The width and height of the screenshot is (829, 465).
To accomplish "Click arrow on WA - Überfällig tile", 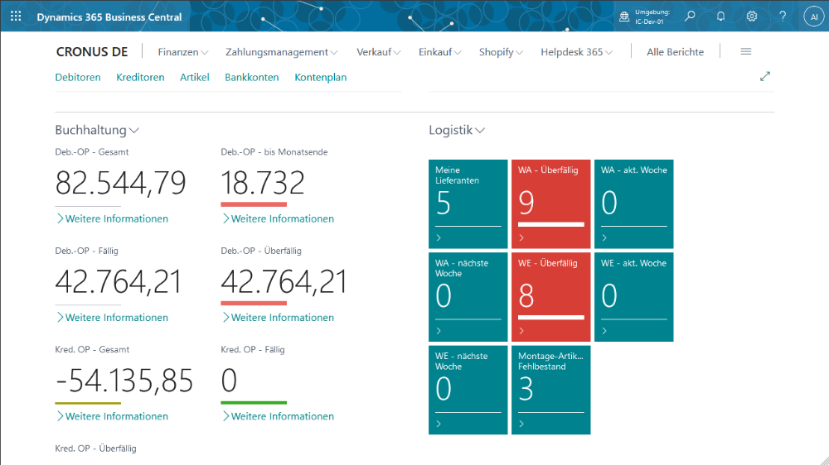I will click(x=521, y=238).
